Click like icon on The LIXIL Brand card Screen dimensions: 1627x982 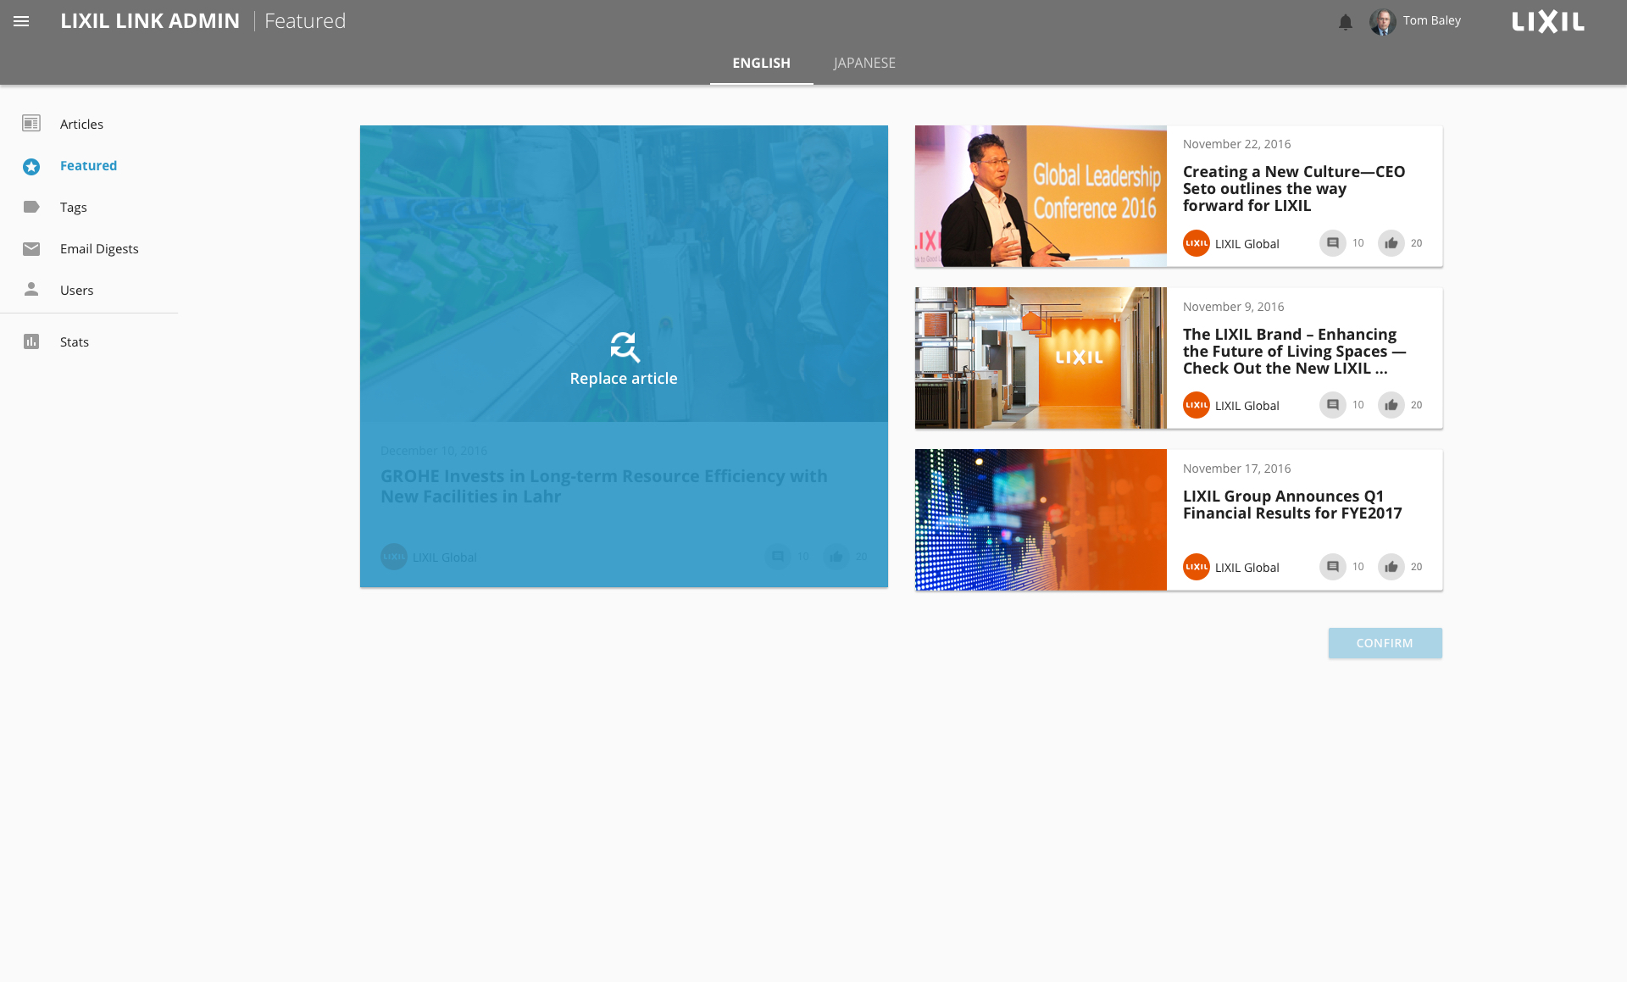pyautogui.click(x=1391, y=405)
